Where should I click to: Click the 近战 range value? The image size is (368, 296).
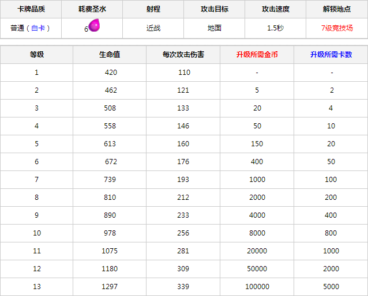(x=153, y=28)
